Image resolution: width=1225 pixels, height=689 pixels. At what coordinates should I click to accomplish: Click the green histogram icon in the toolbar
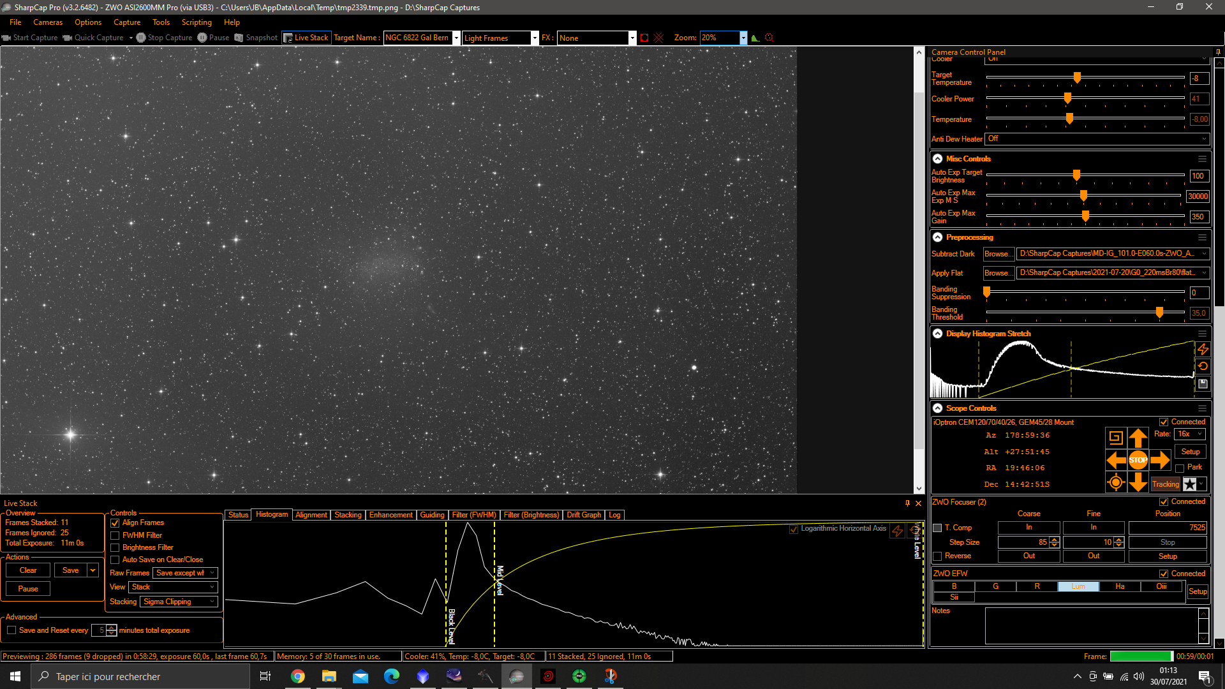coord(755,38)
